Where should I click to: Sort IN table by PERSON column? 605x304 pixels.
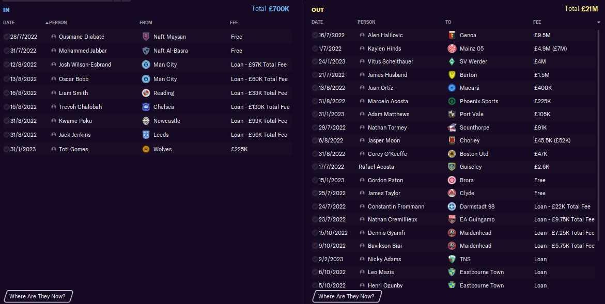58,23
